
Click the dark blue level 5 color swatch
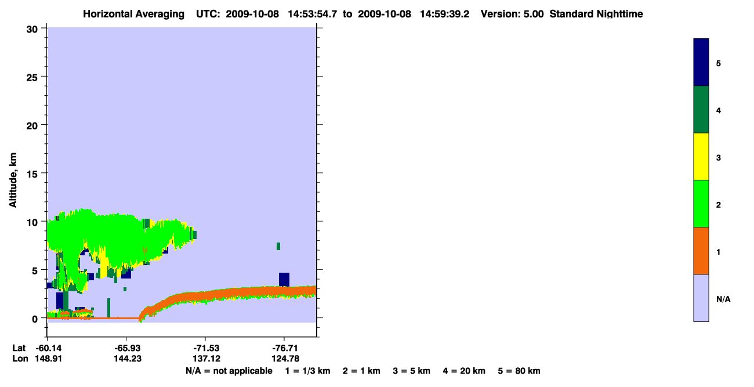coord(701,63)
